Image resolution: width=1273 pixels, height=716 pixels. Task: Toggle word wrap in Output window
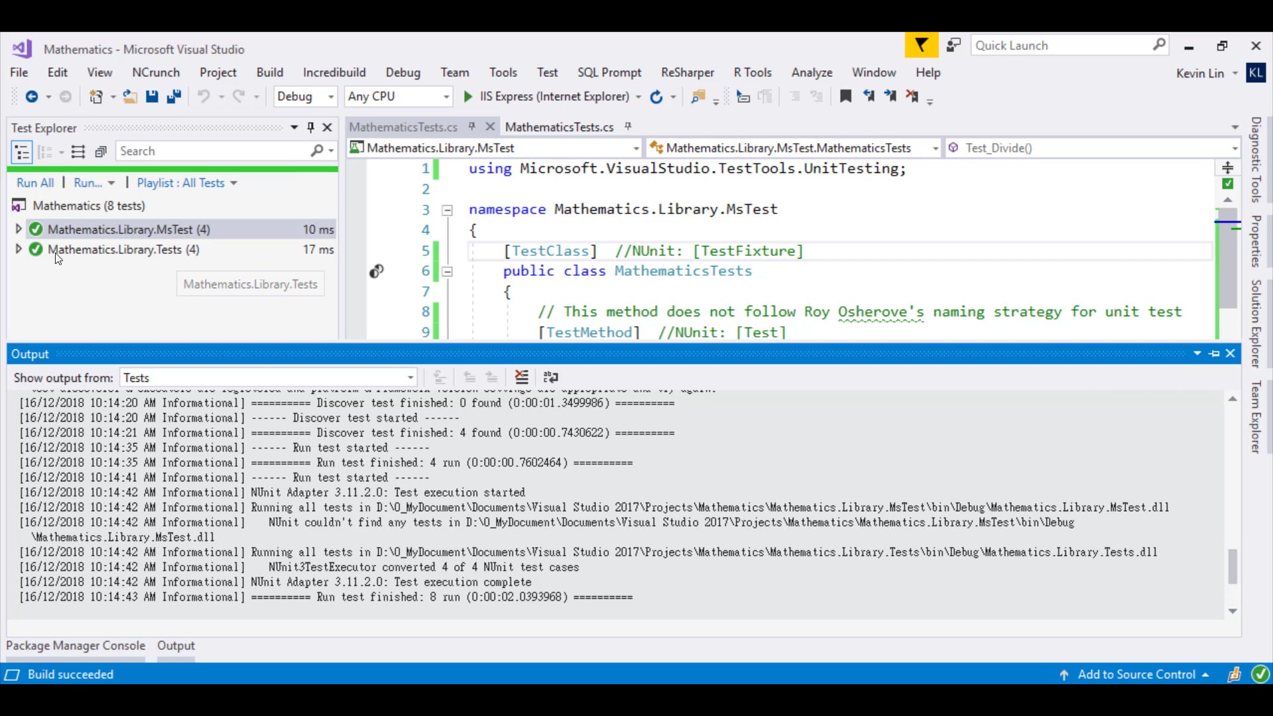click(x=550, y=377)
